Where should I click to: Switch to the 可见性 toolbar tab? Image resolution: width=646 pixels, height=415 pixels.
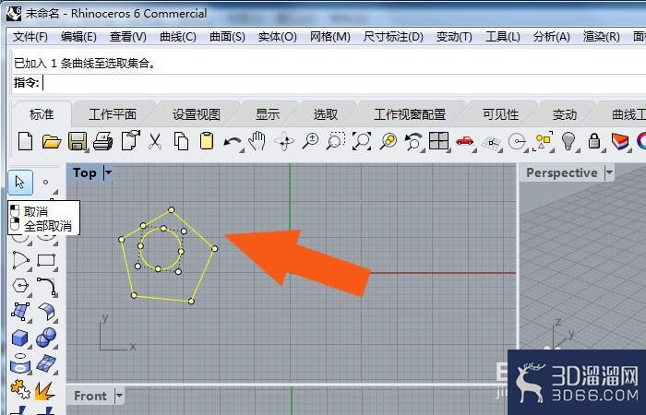(x=500, y=114)
